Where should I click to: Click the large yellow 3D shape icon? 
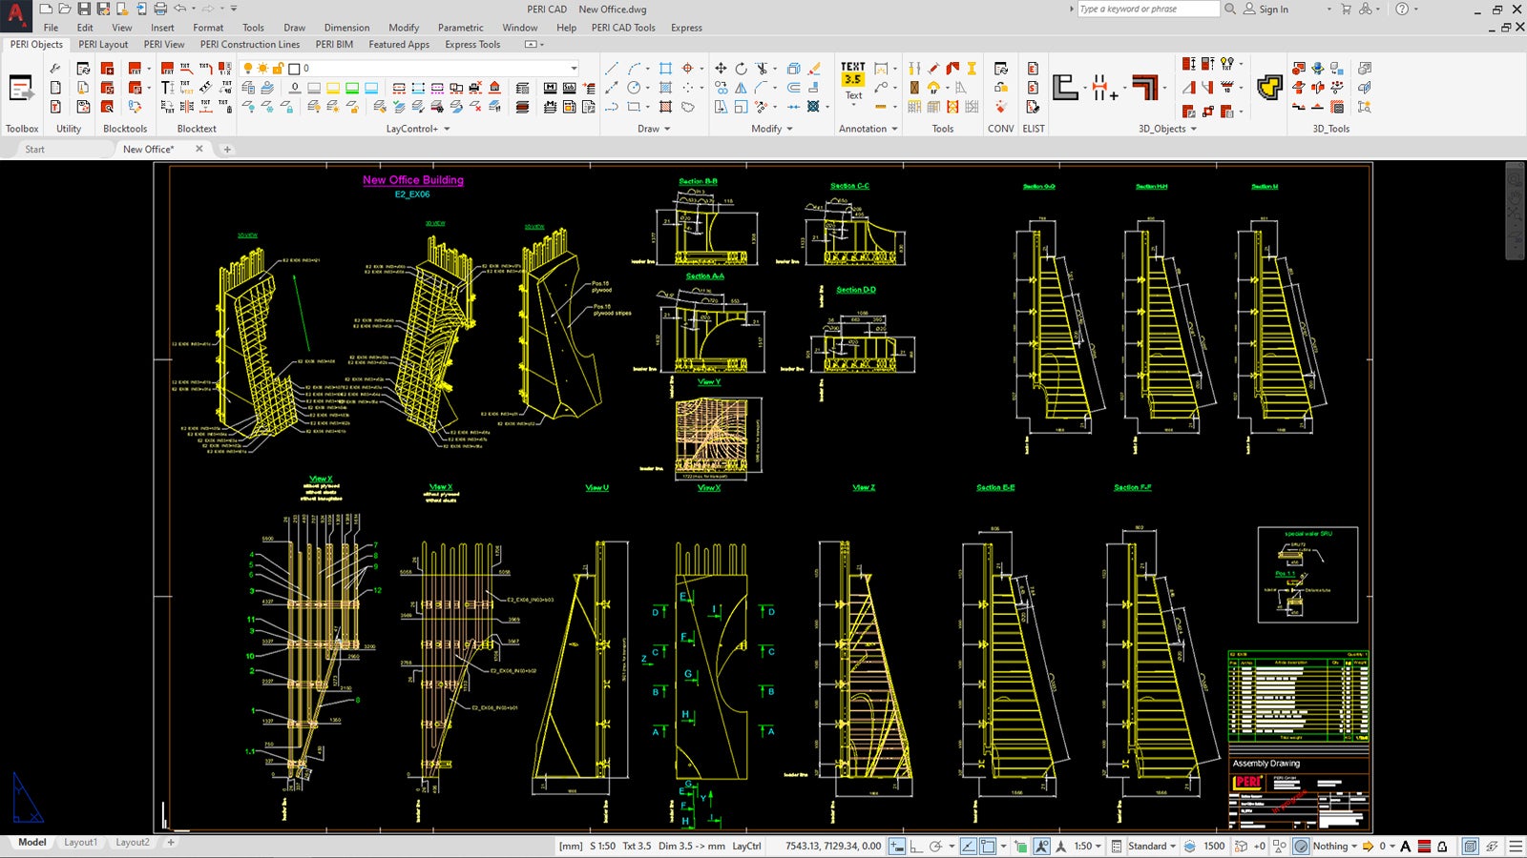click(x=1269, y=88)
